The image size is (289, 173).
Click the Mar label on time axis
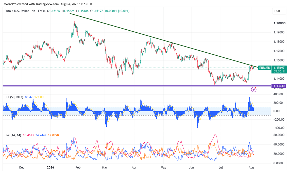pos(105,167)
